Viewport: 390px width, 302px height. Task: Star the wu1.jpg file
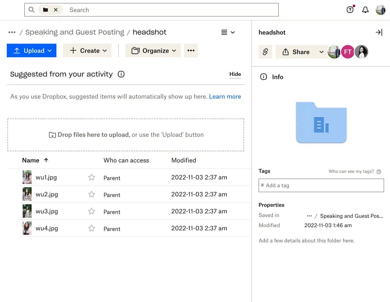point(91,177)
